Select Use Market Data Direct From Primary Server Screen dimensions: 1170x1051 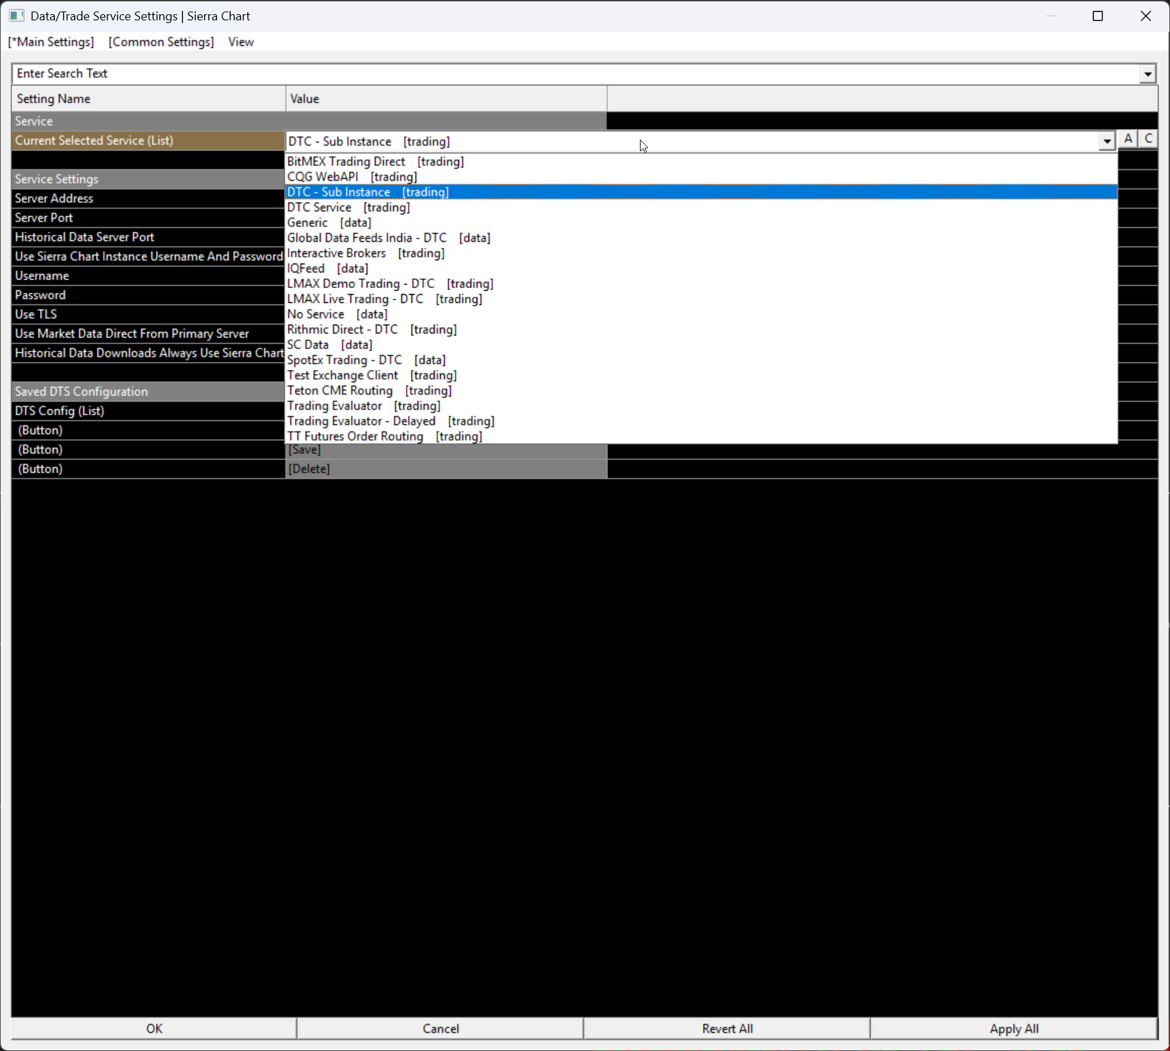tap(148, 333)
